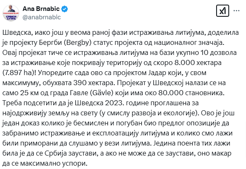Click the figure 7.897 ha in the post
Image resolution: width=246 pixels, height=169 pixels.
17,73
